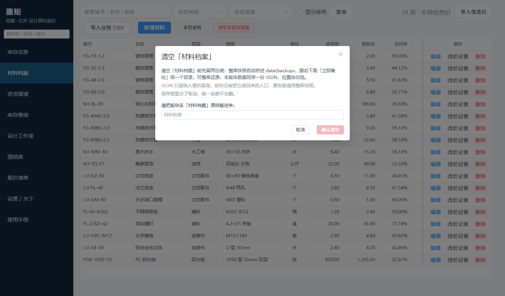Go to 库存查询 in the sidebar
Image resolution: width=505 pixels, height=296 pixels.
coord(37,115)
